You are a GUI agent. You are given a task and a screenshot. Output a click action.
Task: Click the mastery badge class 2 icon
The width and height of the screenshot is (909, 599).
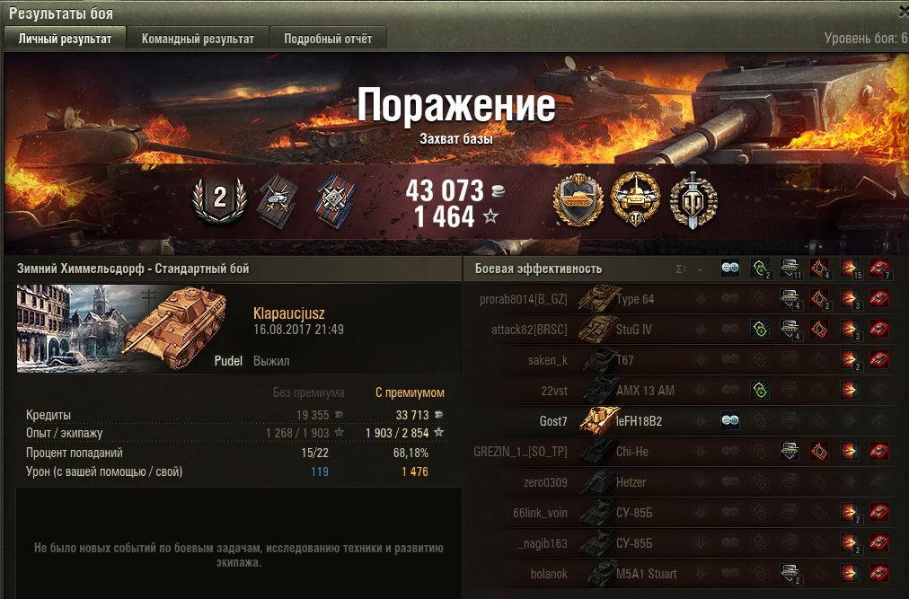click(x=220, y=199)
